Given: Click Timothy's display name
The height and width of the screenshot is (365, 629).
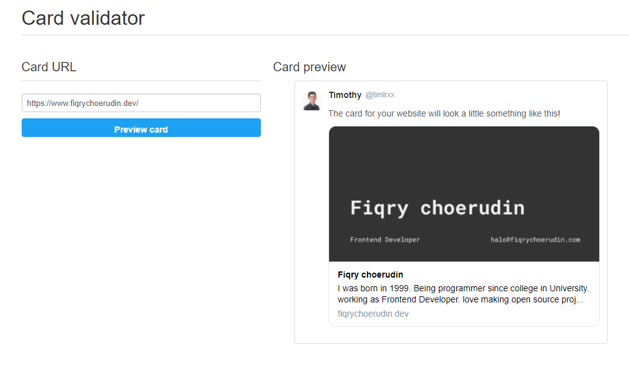Looking at the screenshot, I should pos(345,95).
